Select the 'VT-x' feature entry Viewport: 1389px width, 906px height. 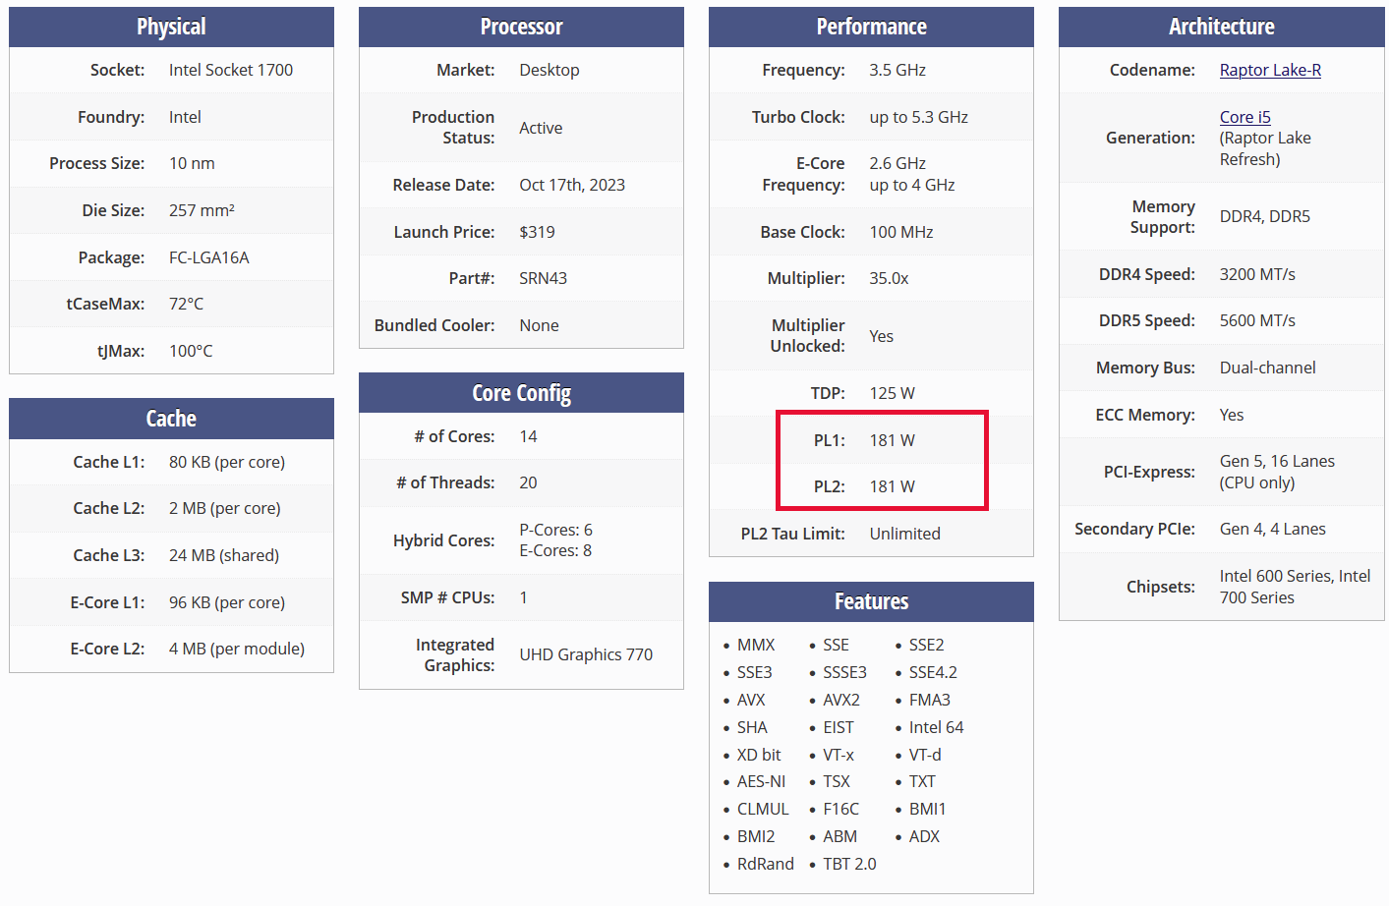pos(839,755)
